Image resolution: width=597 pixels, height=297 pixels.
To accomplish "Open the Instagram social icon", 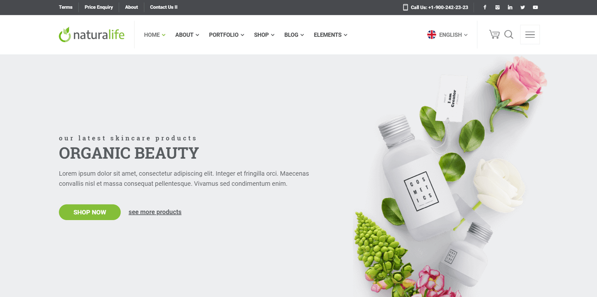I will point(497,7).
